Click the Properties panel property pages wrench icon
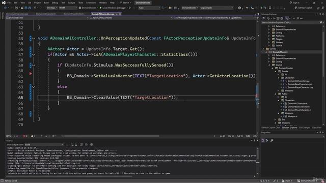The height and width of the screenshot is (183, 326). point(271,141)
